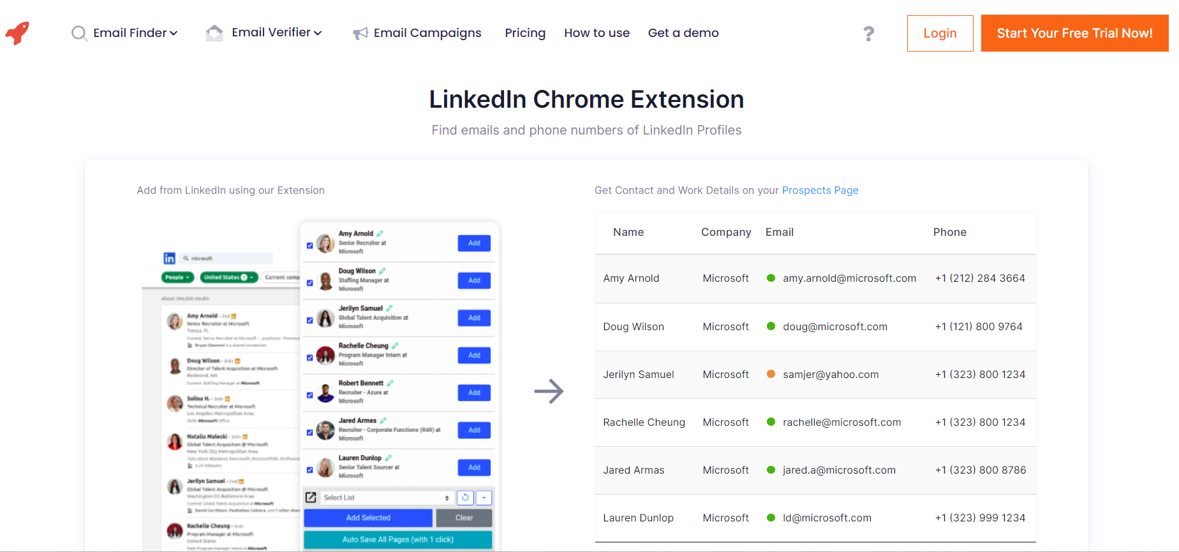The width and height of the screenshot is (1179, 552).
Task: Click the pencil edit icon next to Amy Arnold
Action: point(380,233)
